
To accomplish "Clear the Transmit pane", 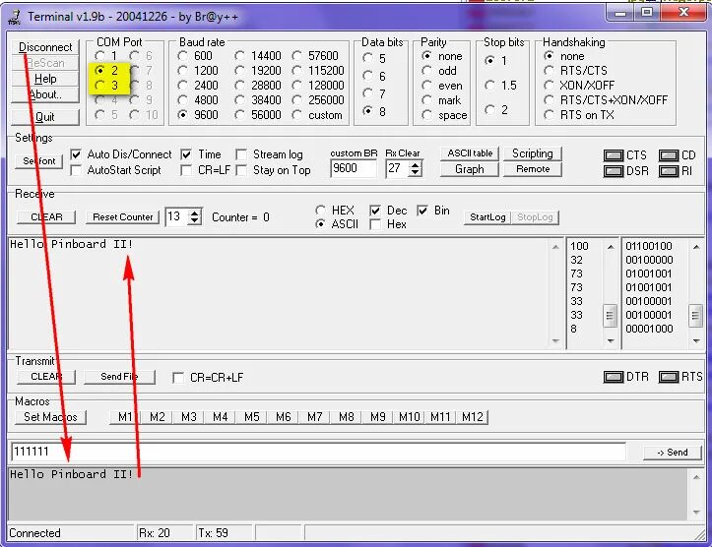I will coord(46,377).
